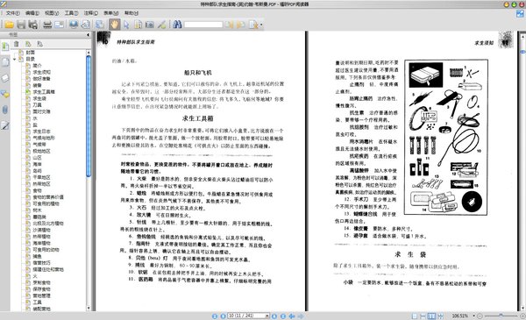Open the 营地管理 bookmark

[x=41, y=295]
